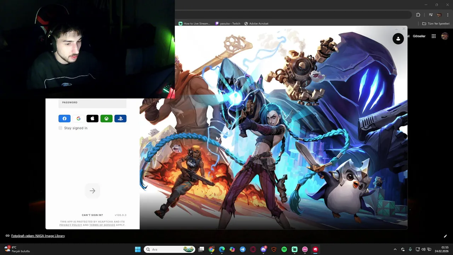Open the Streamlabs taskbar icon
The width and height of the screenshot is (453, 255).
(294, 249)
